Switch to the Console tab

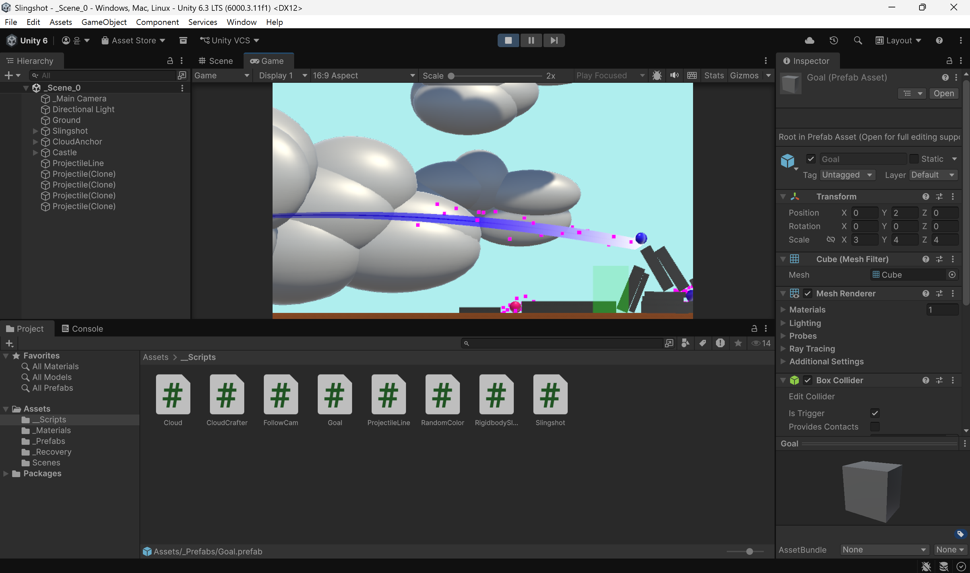pos(82,329)
